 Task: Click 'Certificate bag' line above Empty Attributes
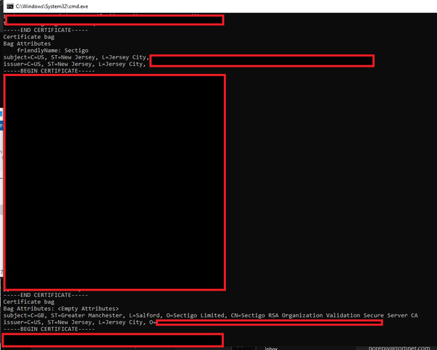pos(29,301)
